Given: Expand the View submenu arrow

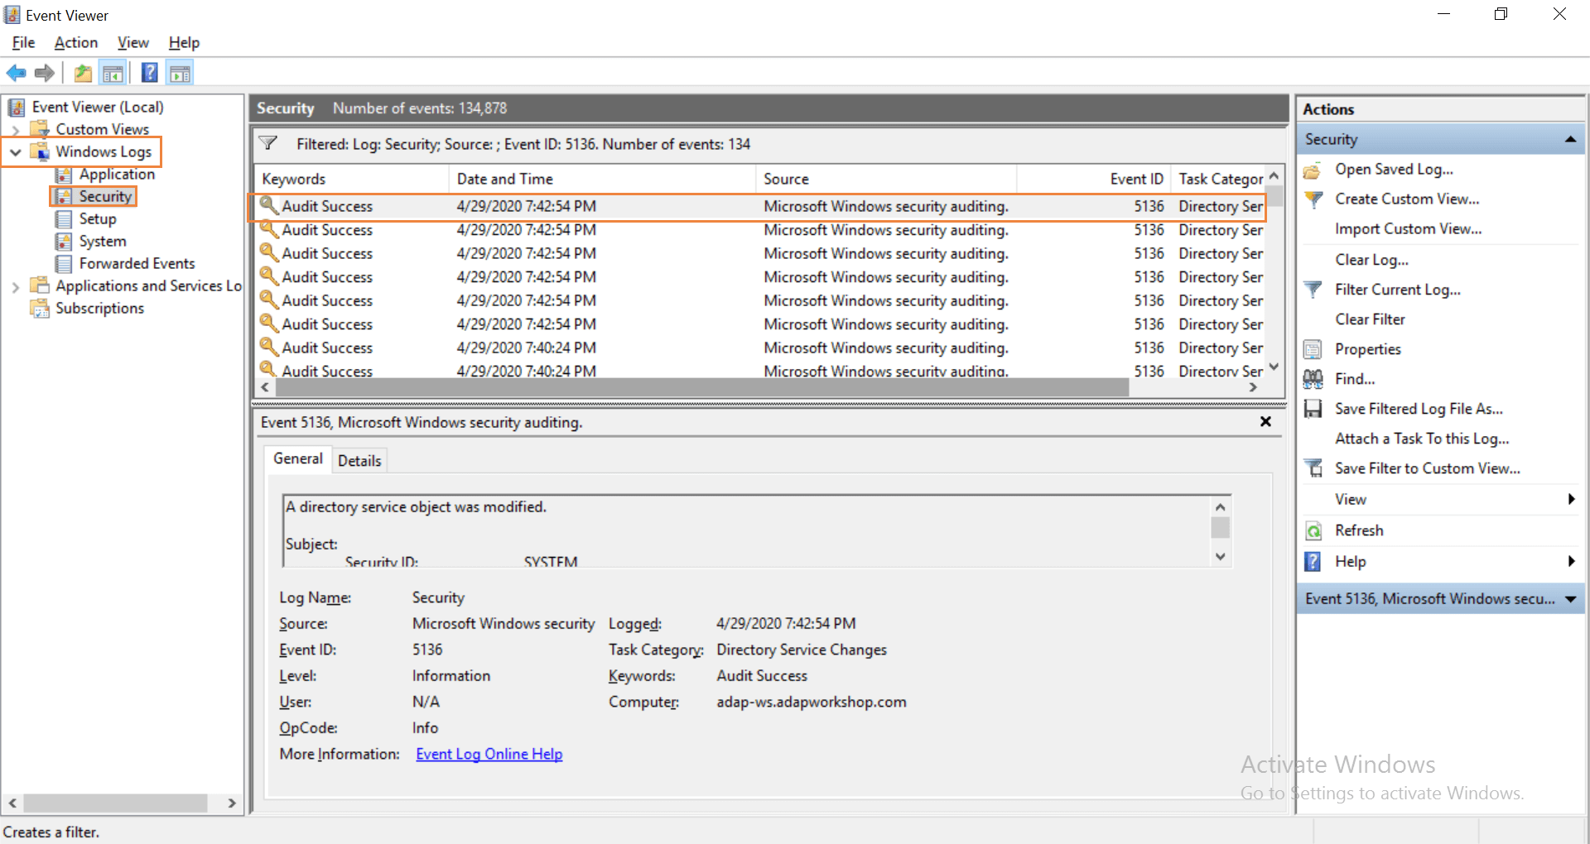Looking at the screenshot, I should pyautogui.click(x=1571, y=499).
